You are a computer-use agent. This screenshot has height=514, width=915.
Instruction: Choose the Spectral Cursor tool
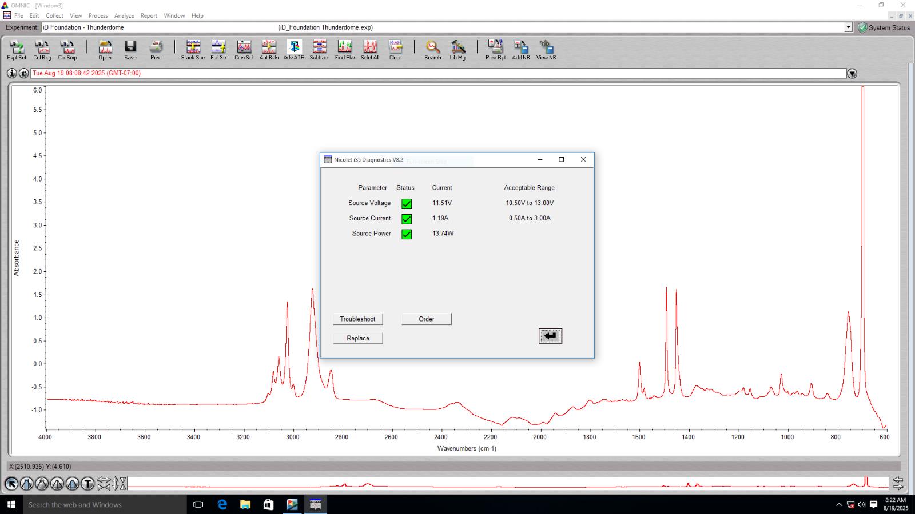(x=42, y=484)
